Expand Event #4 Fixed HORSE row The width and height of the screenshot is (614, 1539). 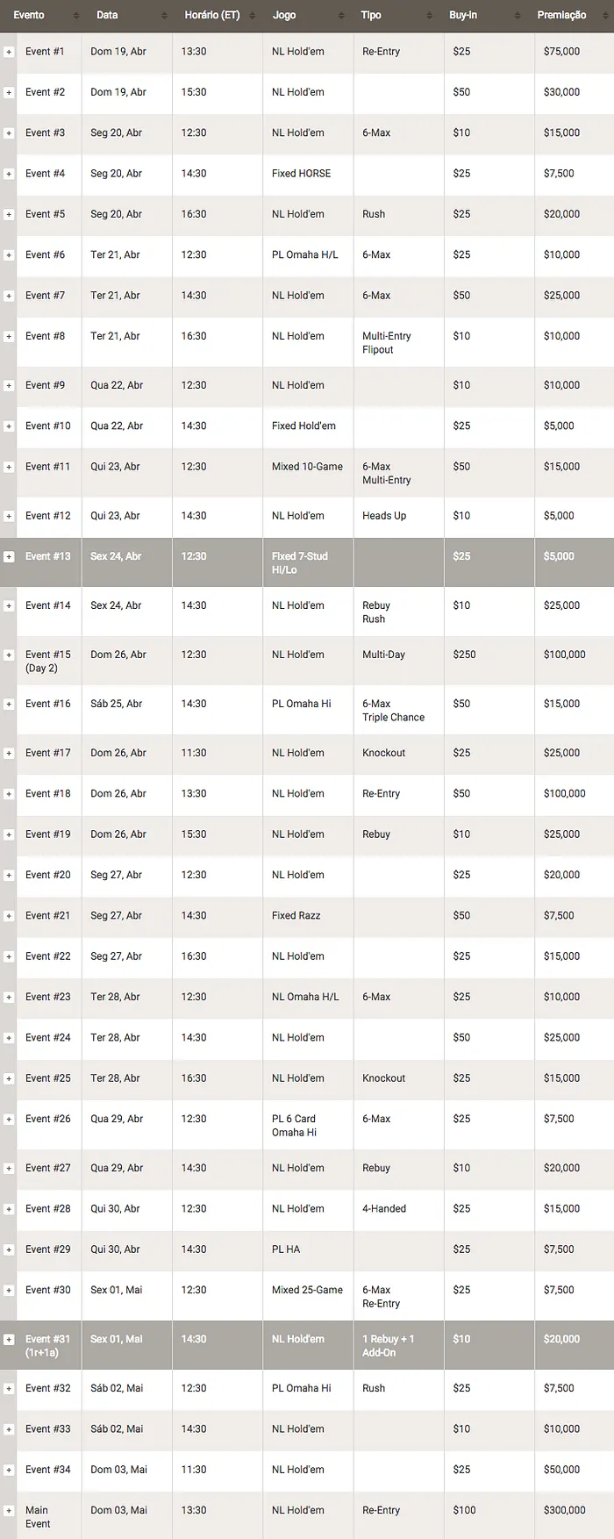pyautogui.click(x=9, y=175)
